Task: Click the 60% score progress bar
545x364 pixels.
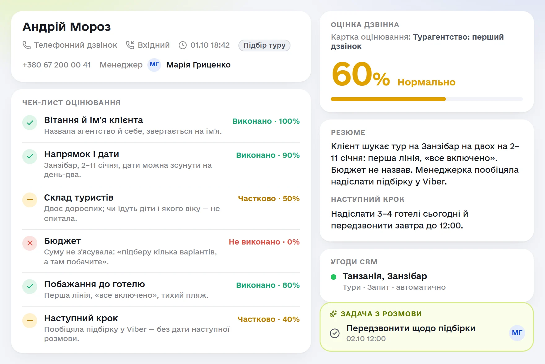Action: point(426,99)
